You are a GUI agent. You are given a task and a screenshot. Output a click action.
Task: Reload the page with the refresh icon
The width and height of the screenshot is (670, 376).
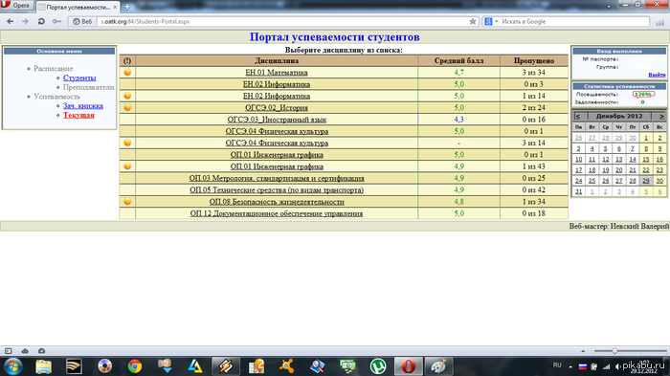tap(41, 21)
